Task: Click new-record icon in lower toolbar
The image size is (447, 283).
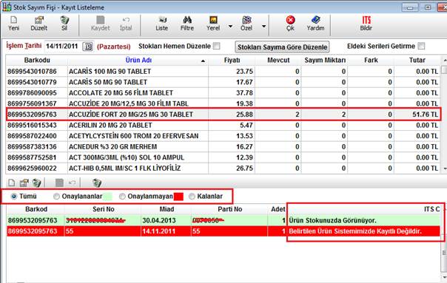Action: click(x=11, y=183)
